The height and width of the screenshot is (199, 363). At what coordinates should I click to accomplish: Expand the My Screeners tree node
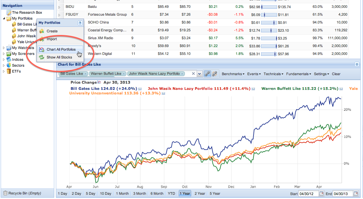(x=4, y=54)
